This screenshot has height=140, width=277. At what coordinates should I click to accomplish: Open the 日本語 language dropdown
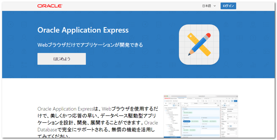(x=209, y=6)
